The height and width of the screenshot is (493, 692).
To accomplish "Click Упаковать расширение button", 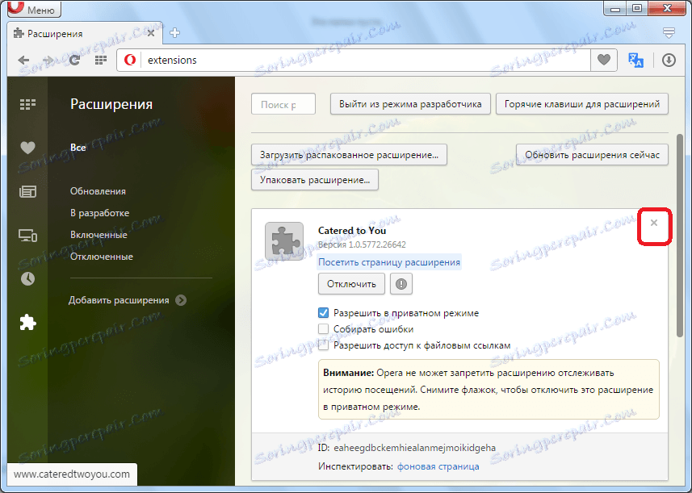I will pos(315,180).
